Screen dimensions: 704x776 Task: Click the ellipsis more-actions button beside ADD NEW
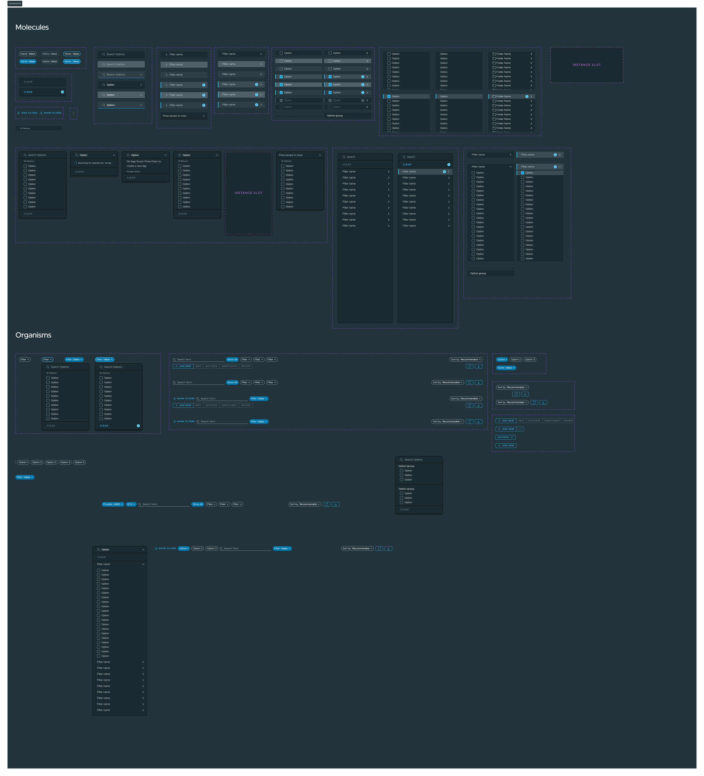(x=520, y=429)
